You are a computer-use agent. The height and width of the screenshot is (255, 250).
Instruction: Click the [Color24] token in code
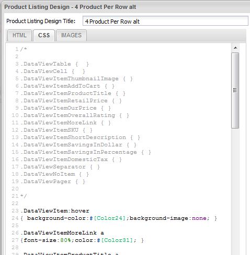point(109,218)
